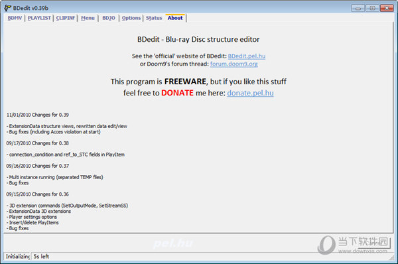Viewport: 398px width, 264px height.
Task: Click 'Insert/delete PlayItems' line
Action: (x=33, y=223)
